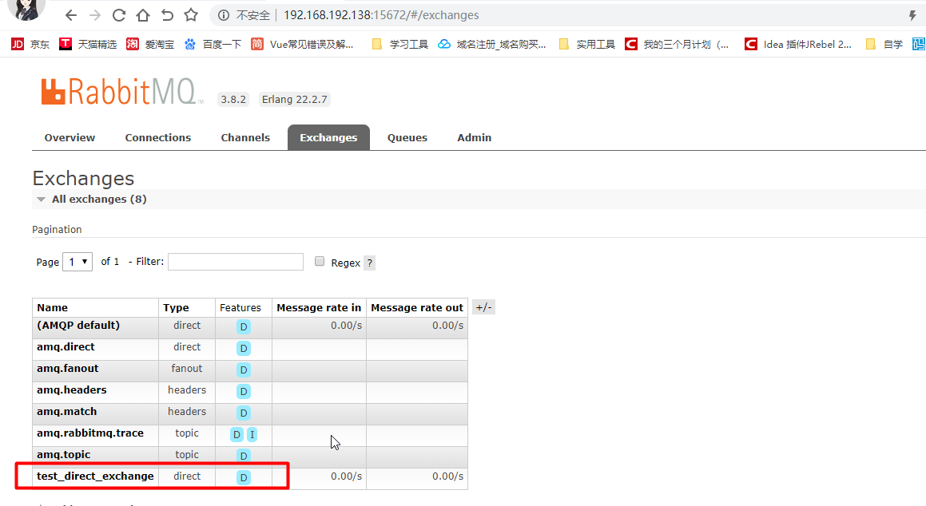Viewport: 926px width, 506px height.
Task: Open the 京东 bookmark
Action: point(30,44)
